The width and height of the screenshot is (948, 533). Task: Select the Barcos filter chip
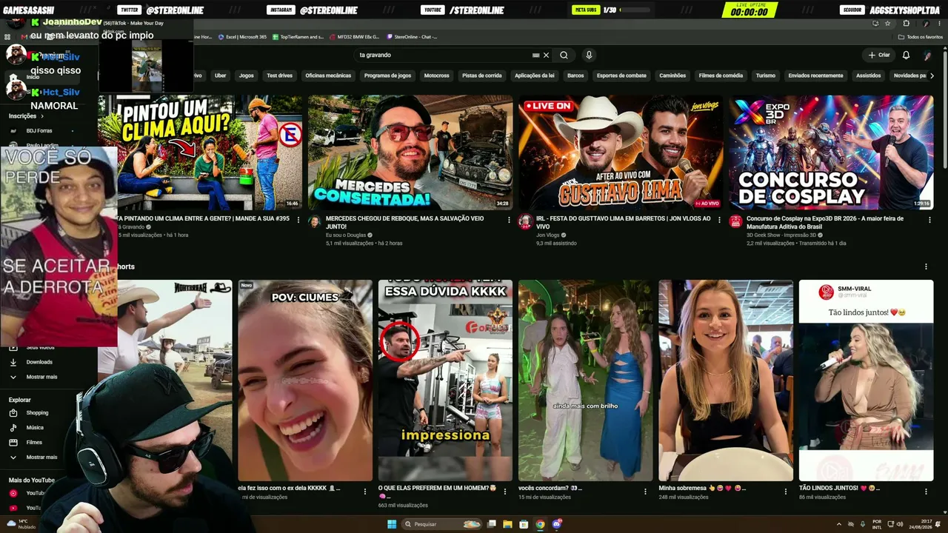tap(575, 76)
